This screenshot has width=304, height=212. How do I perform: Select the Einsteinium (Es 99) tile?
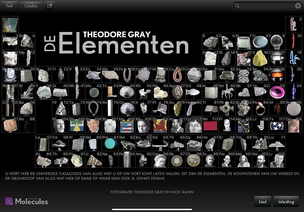tap(210, 160)
